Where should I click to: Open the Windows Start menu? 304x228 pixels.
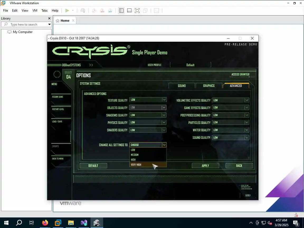click(x=6, y=222)
